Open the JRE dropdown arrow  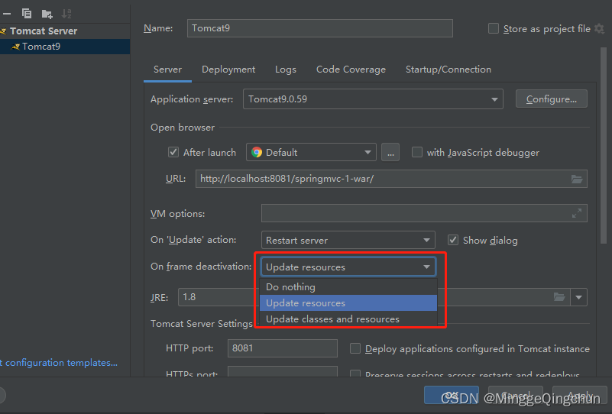pos(579,297)
